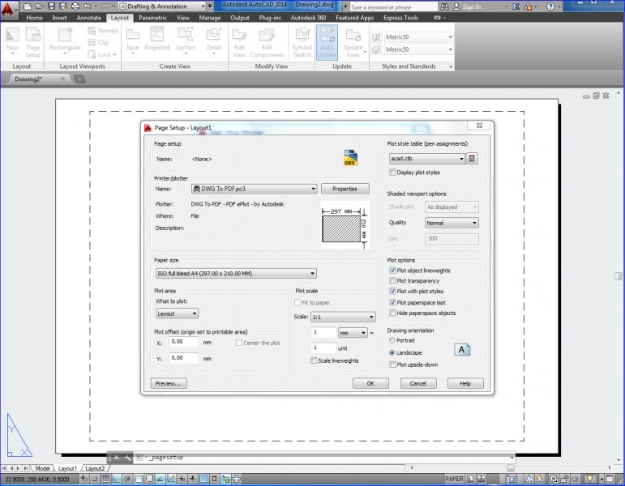625x486 pixels.
Task: Open the Scale 1:1 dropdown
Action: [x=343, y=317]
